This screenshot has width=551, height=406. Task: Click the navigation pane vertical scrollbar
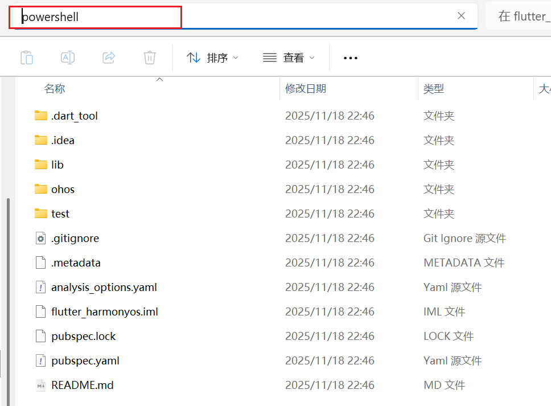tap(8, 302)
